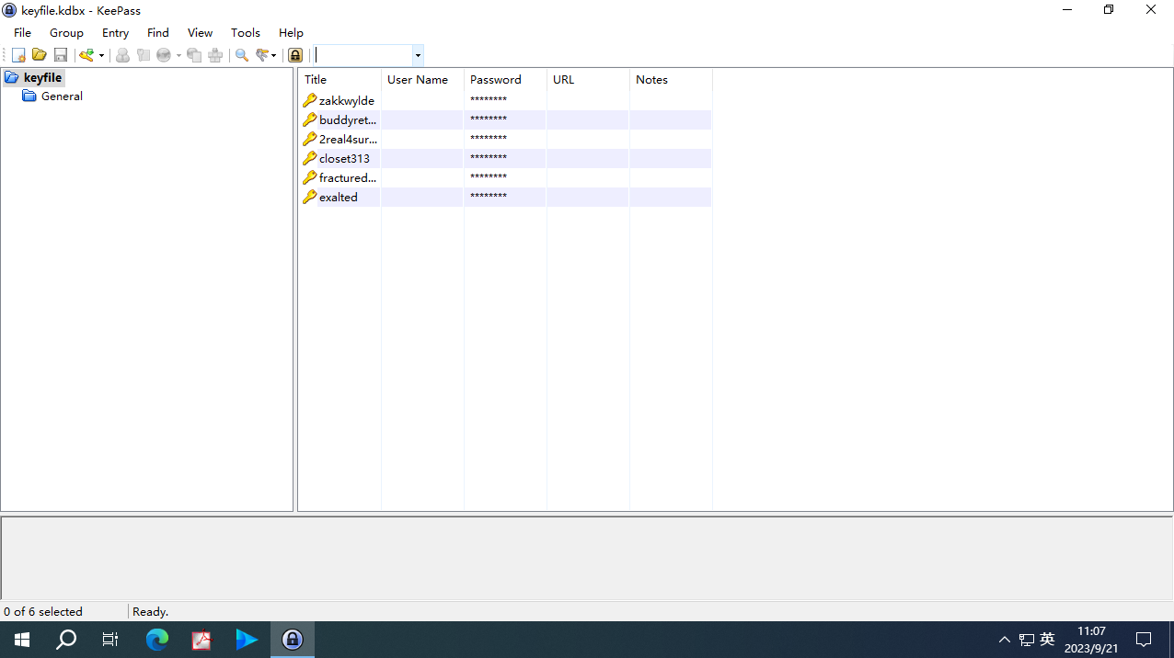Image resolution: width=1174 pixels, height=658 pixels.
Task: Click the Perform Auto-Type toolbar icon
Action: [x=215, y=55]
